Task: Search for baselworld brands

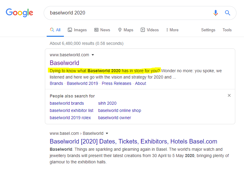Action: [67, 103]
